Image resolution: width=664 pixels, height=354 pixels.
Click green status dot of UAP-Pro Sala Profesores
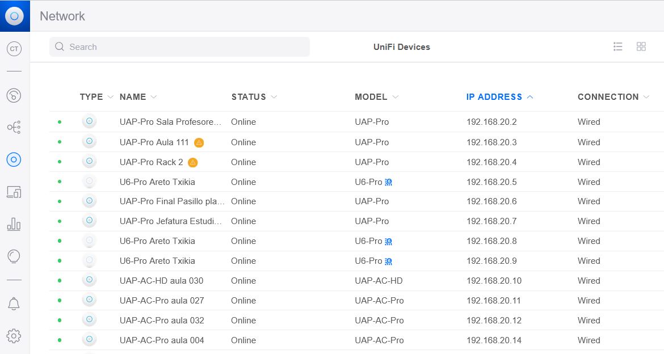click(x=60, y=122)
